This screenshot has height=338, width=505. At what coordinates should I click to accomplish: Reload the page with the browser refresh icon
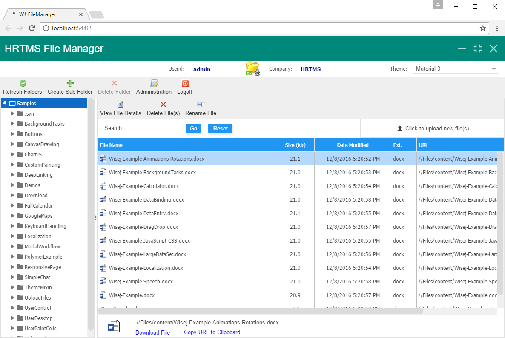tap(32, 28)
